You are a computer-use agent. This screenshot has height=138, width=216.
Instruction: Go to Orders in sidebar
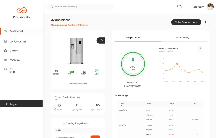(13, 51)
